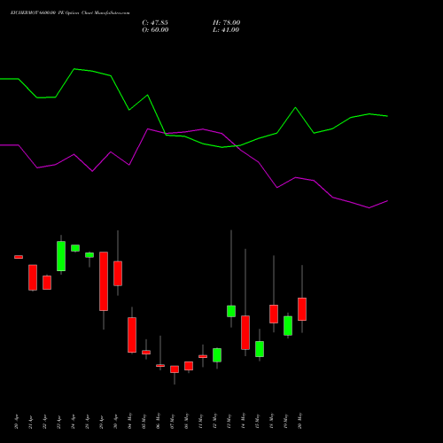Click the 05 May date label

pyautogui.click(x=144, y=421)
